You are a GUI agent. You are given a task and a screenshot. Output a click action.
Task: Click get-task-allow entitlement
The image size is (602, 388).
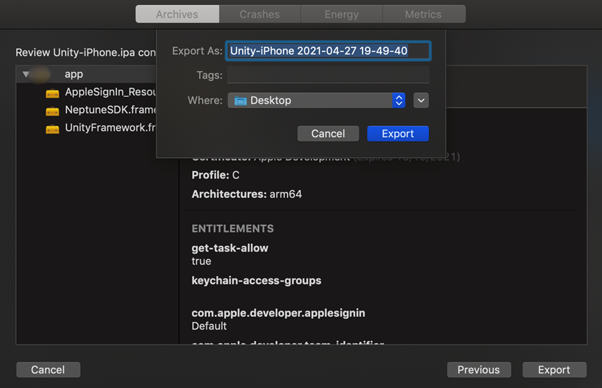pyautogui.click(x=229, y=248)
